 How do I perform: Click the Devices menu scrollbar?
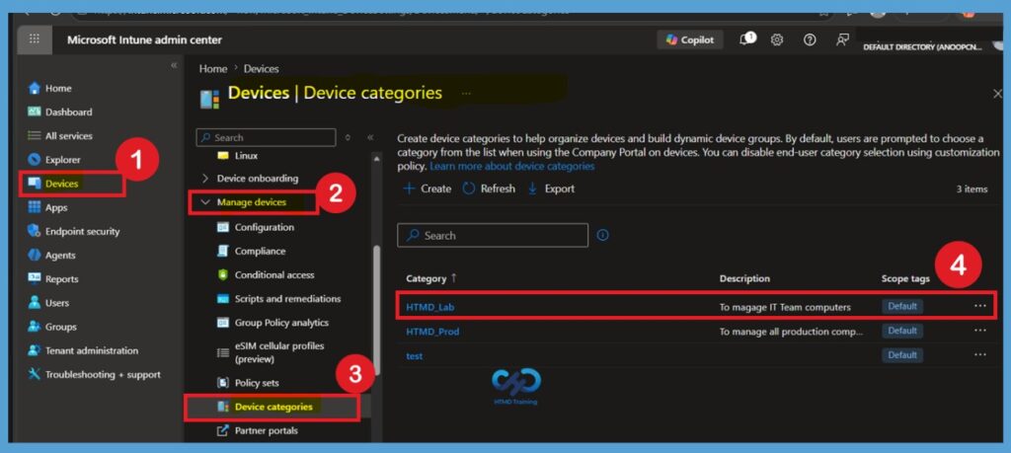(x=377, y=309)
